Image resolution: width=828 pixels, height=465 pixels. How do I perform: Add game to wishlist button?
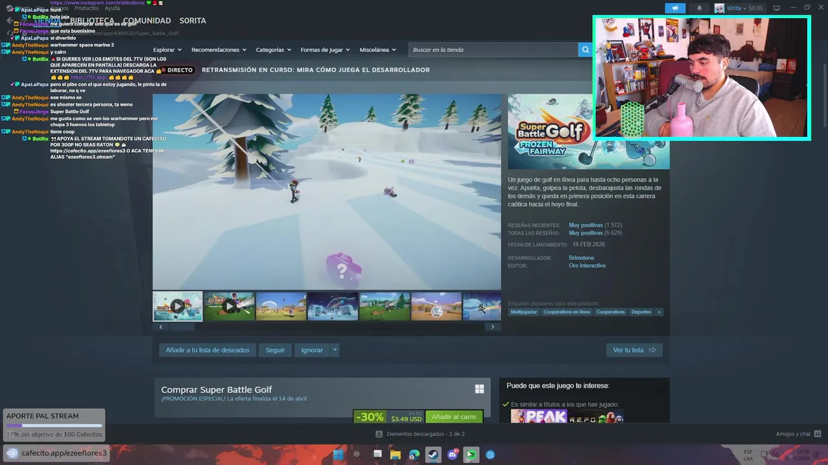coord(208,350)
